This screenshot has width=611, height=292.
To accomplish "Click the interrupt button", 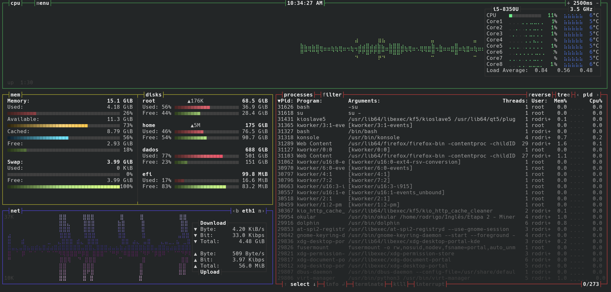I will click(430, 284).
